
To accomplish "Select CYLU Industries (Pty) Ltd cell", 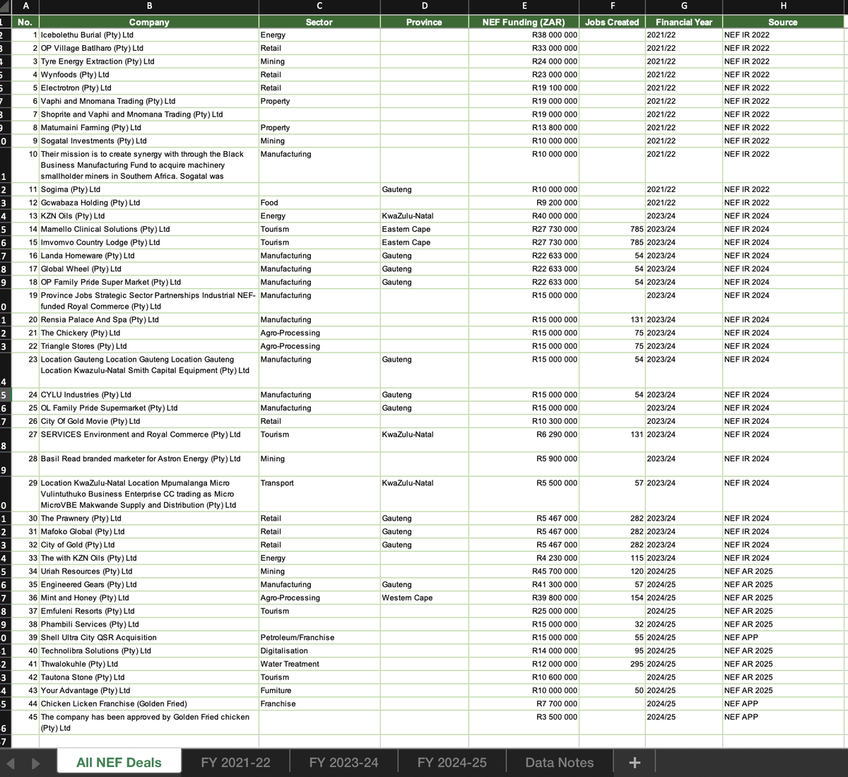I will pos(149,395).
